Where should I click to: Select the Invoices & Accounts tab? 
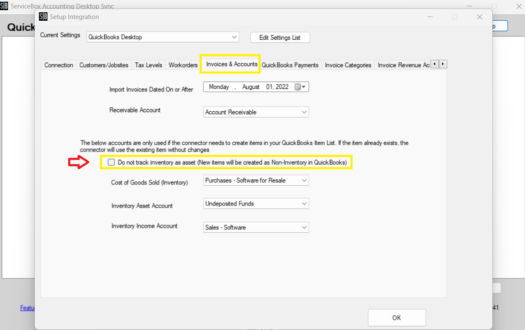[x=231, y=64]
